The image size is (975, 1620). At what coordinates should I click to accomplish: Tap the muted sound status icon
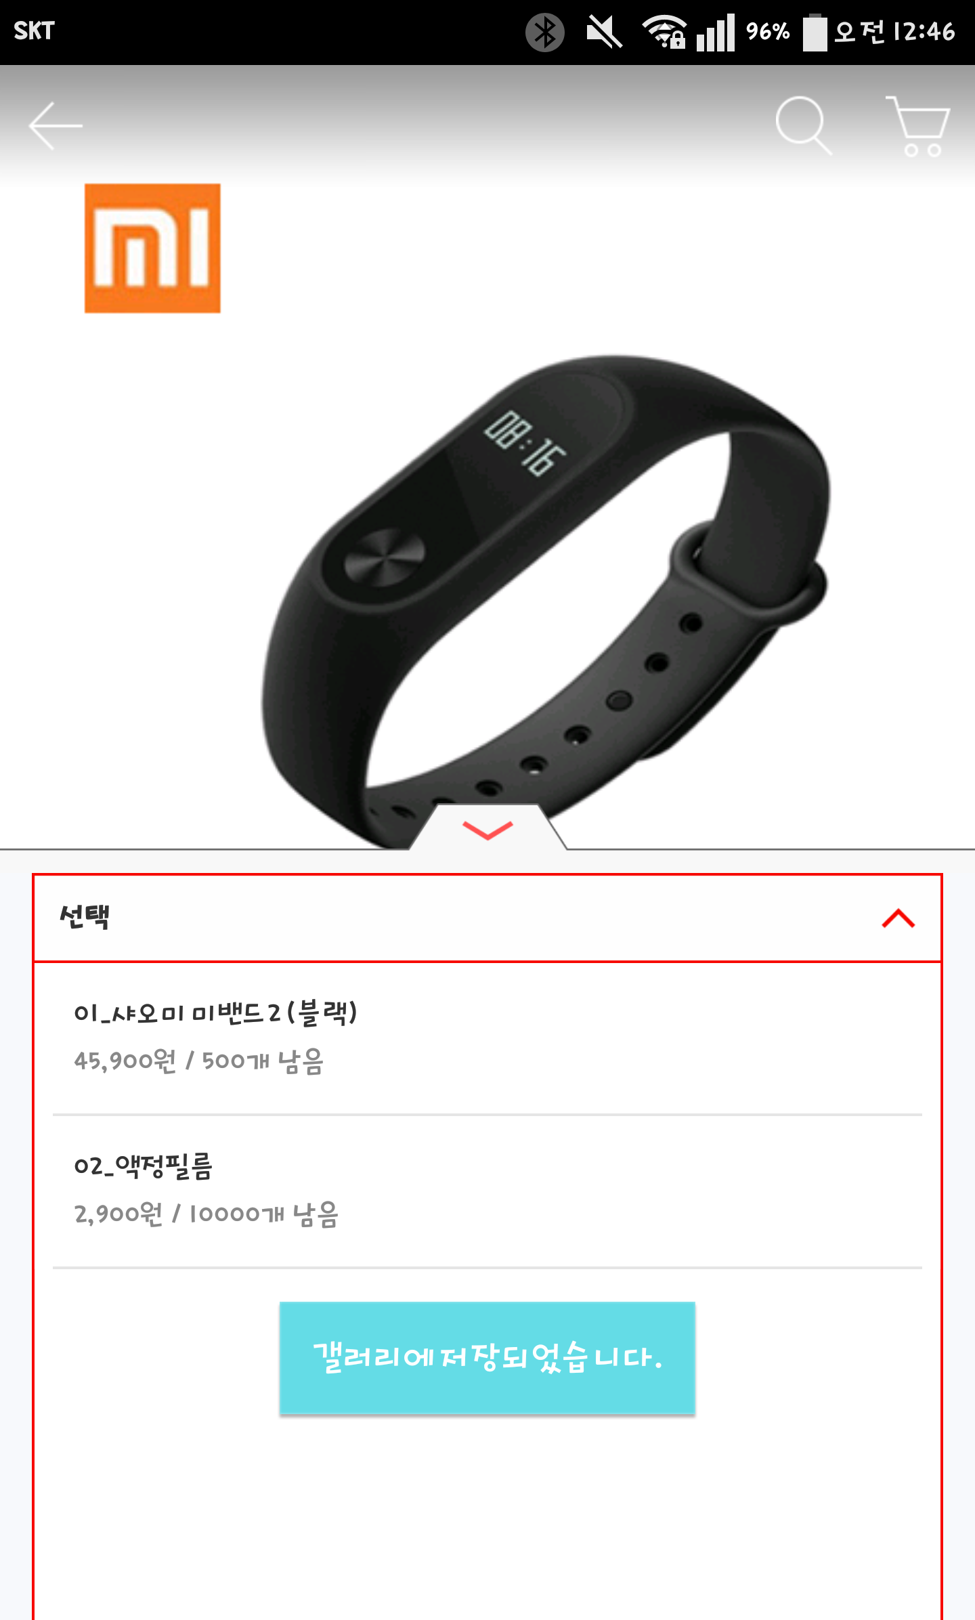pyautogui.click(x=604, y=32)
